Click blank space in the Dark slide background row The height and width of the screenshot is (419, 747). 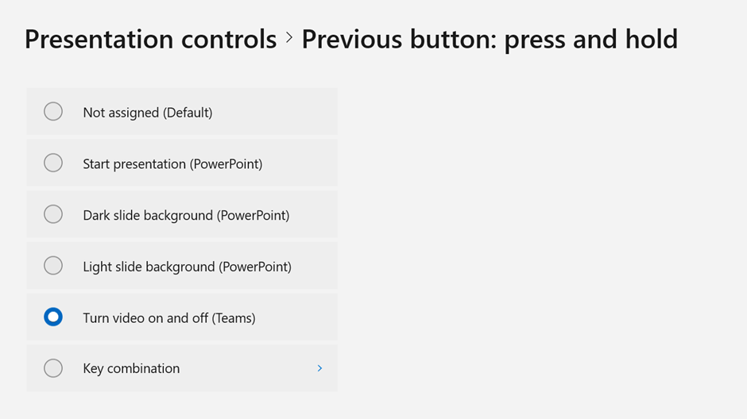(314, 214)
